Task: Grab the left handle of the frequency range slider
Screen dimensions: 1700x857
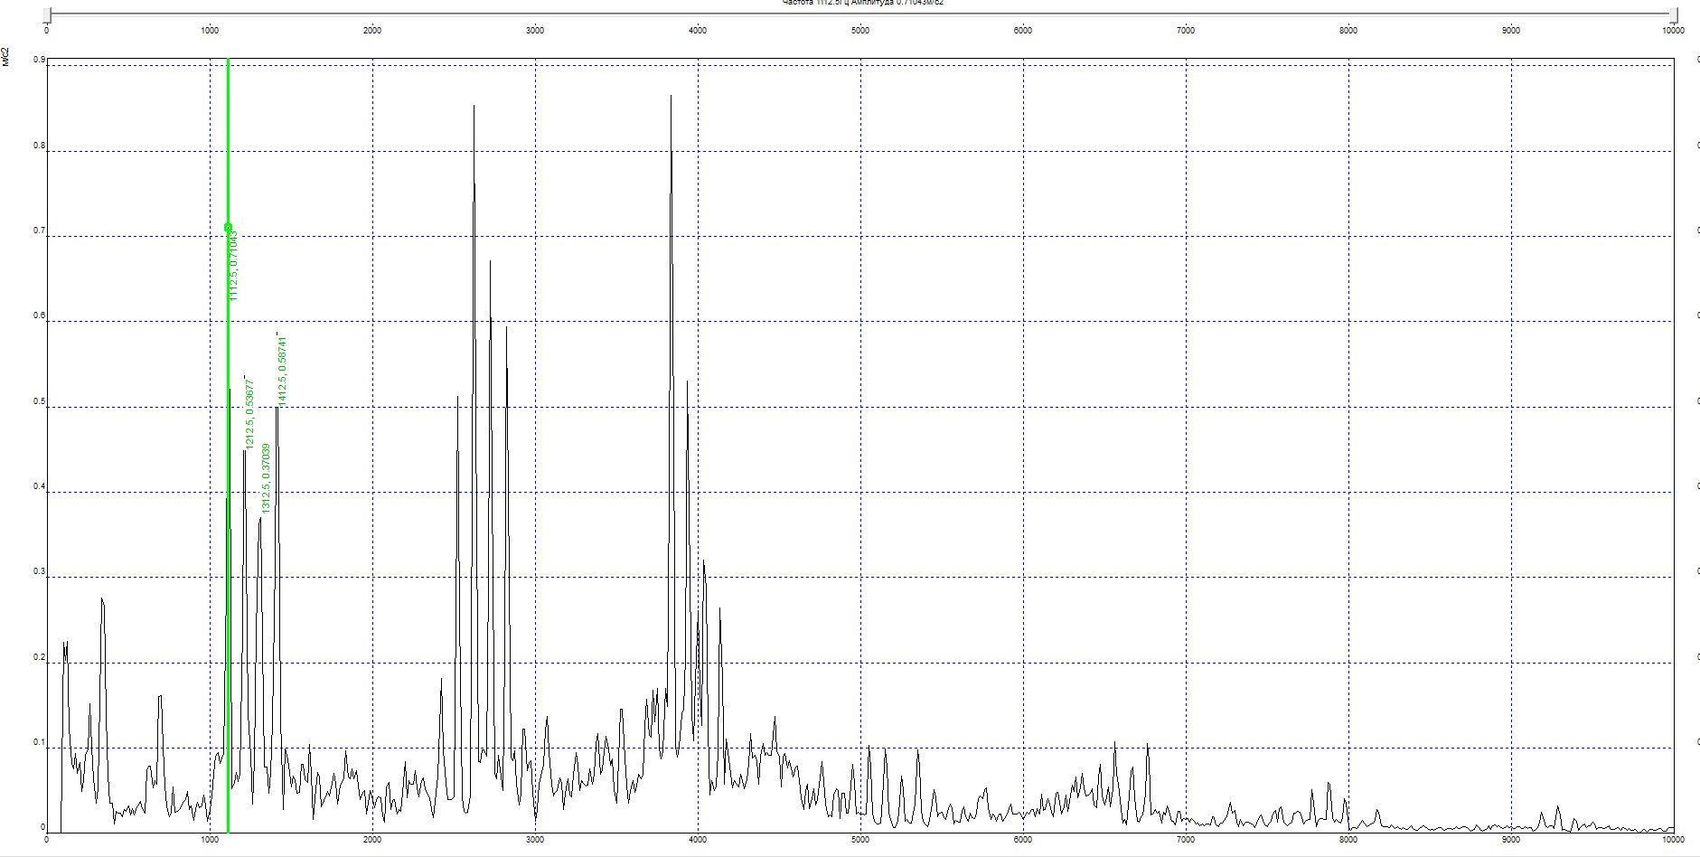Action: pos(47,14)
